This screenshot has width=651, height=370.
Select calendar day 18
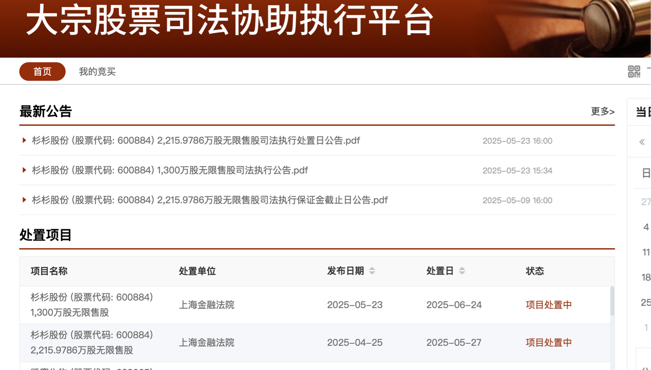click(646, 277)
